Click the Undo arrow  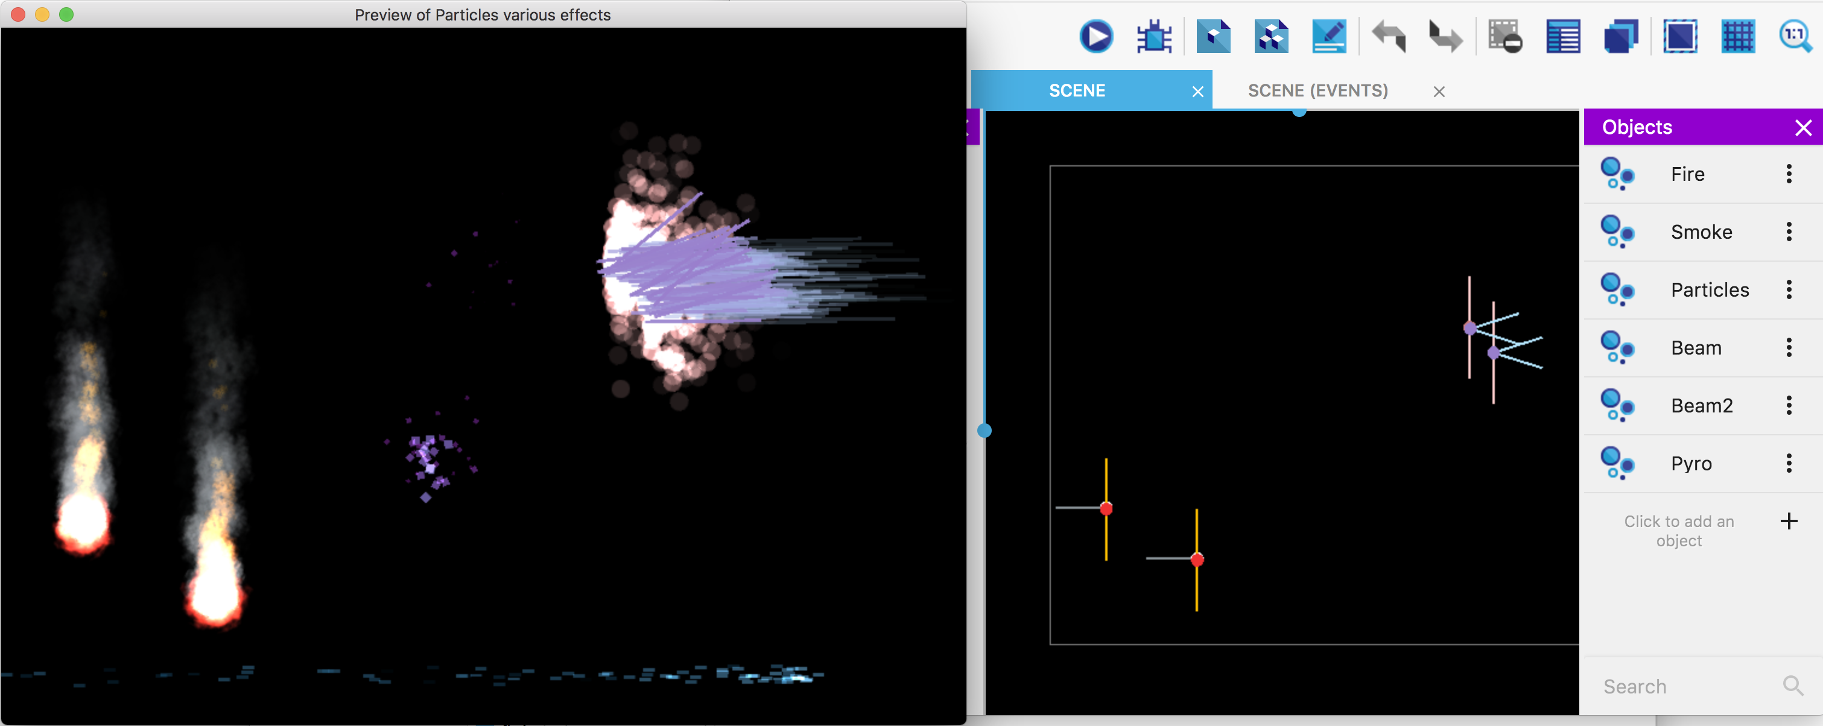tap(1388, 36)
